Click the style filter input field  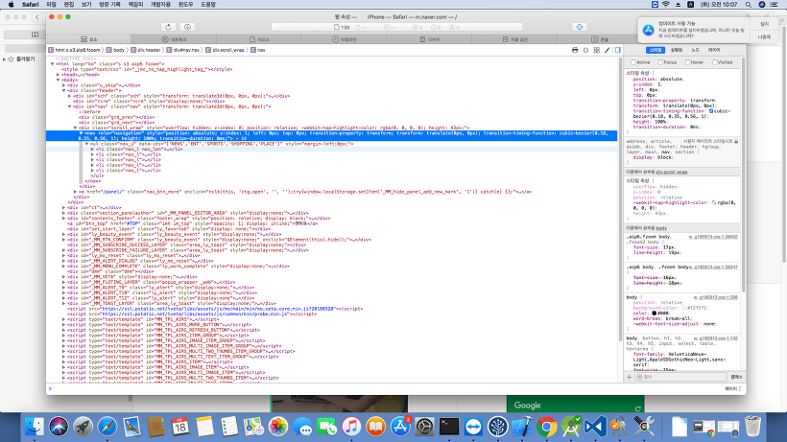pos(681,377)
